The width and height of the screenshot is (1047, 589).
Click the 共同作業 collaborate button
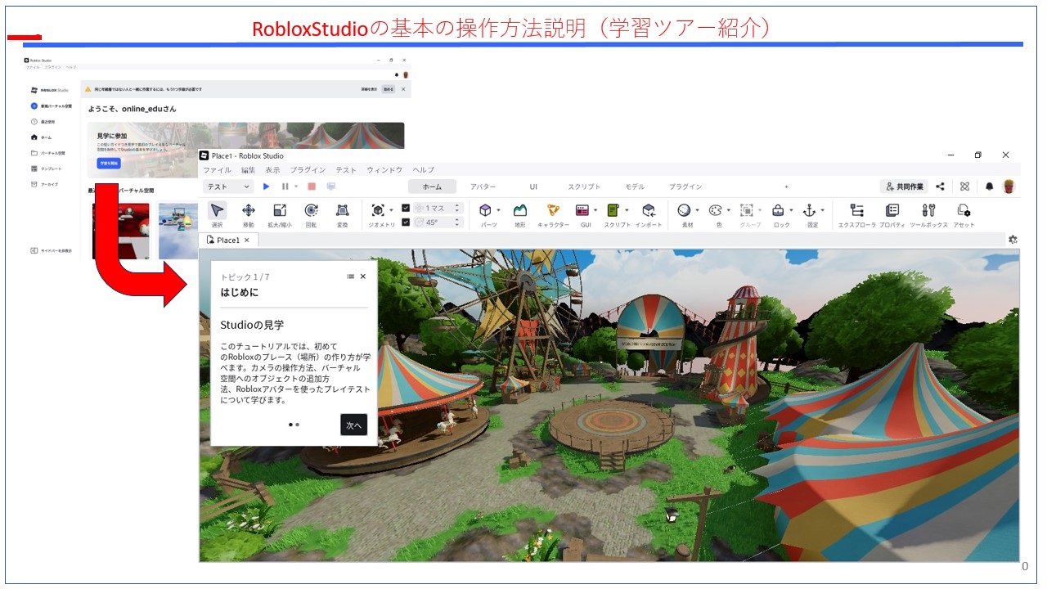(x=904, y=187)
